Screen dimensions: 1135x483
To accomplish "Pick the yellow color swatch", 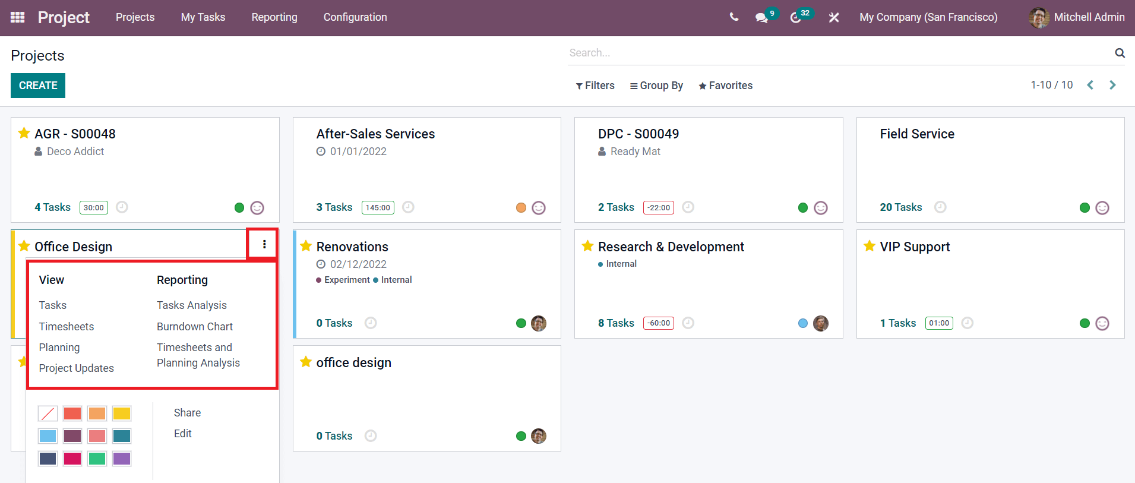I will pos(122,413).
